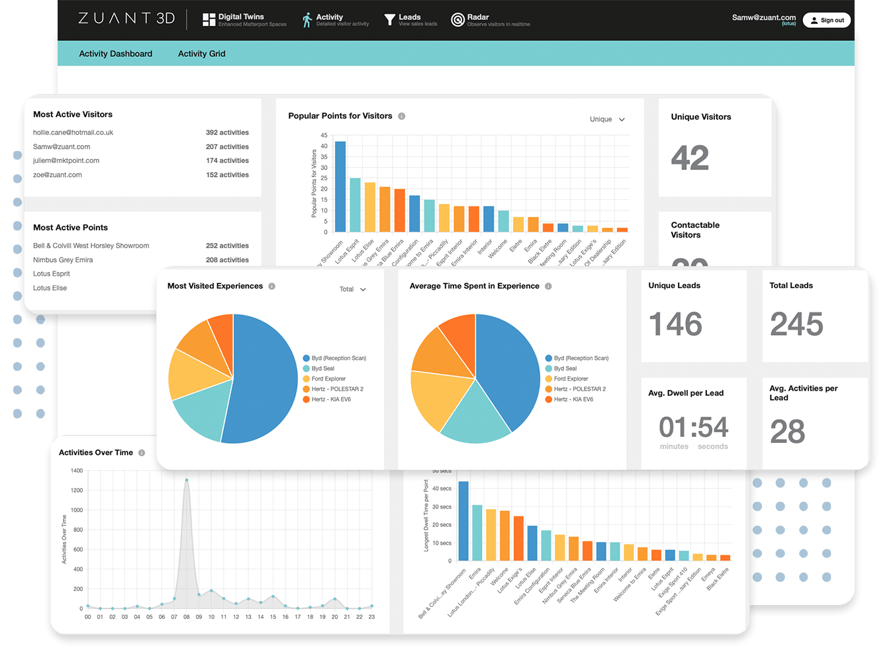Click the Radar target icon
Image resolution: width=895 pixels, height=662 pixels.
coord(457,20)
